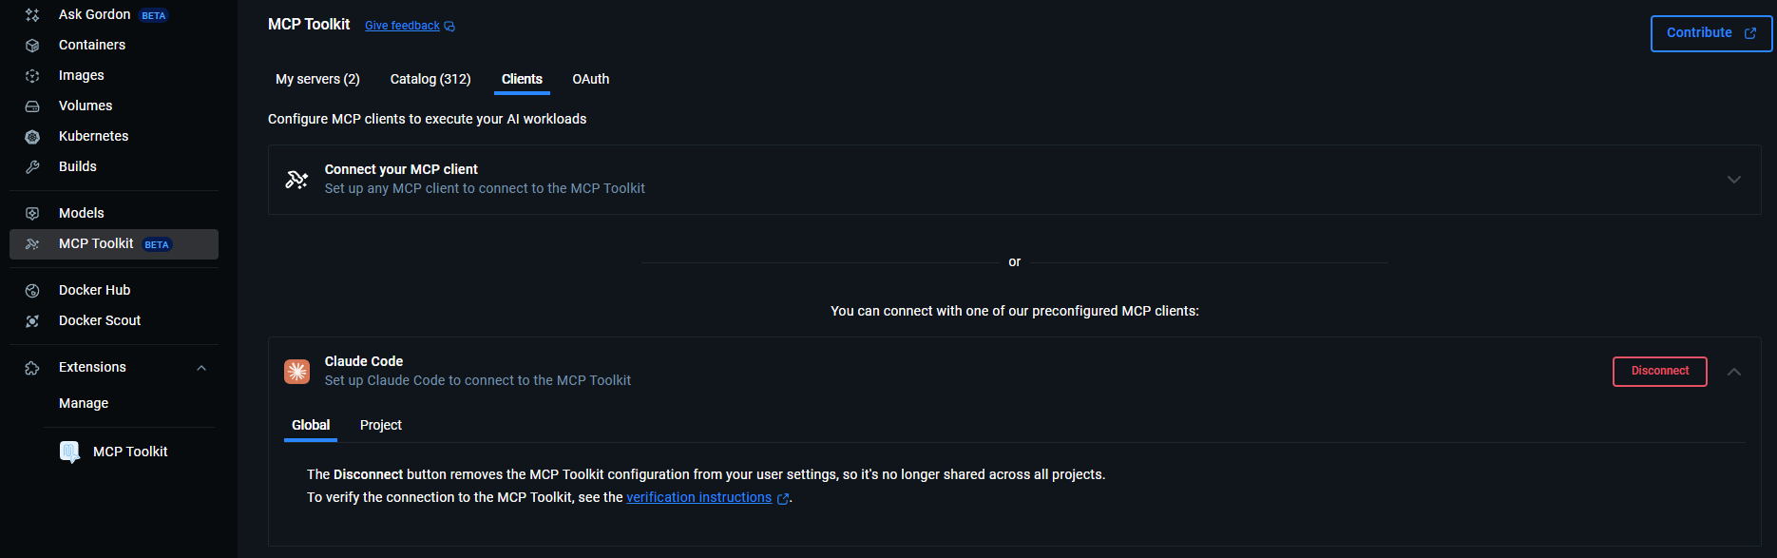This screenshot has height=558, width=1777.
Task: Click BETA badge next to Ask Gordon
Action: 154,16
